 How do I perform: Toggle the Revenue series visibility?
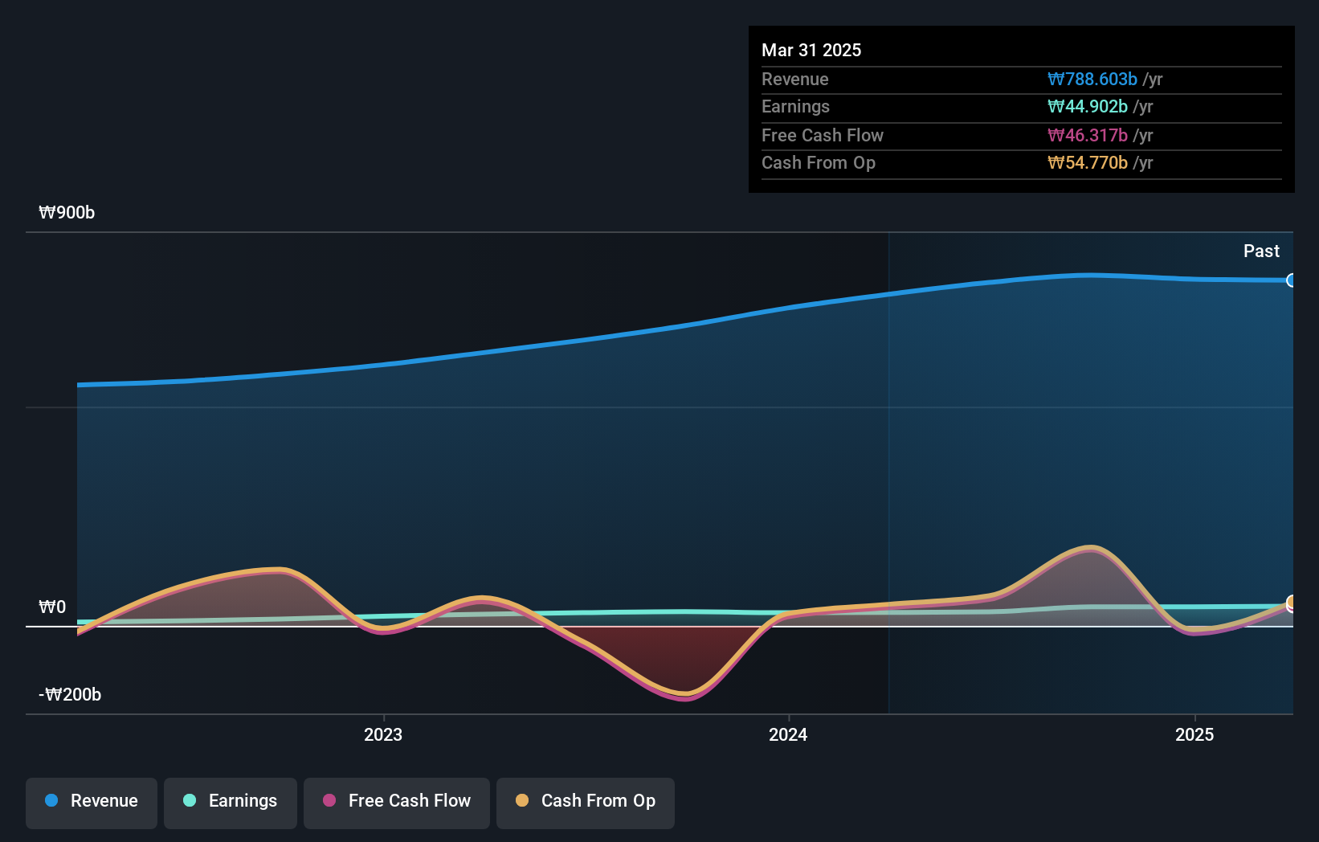click(91, 801)
